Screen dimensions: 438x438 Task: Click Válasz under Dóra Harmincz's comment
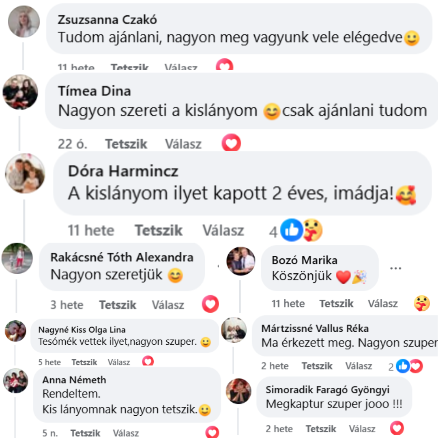click(223, 230)
